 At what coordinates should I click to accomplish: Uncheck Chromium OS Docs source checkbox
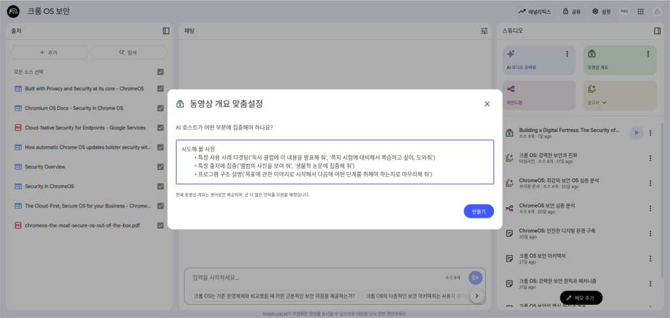pos(160,108)
